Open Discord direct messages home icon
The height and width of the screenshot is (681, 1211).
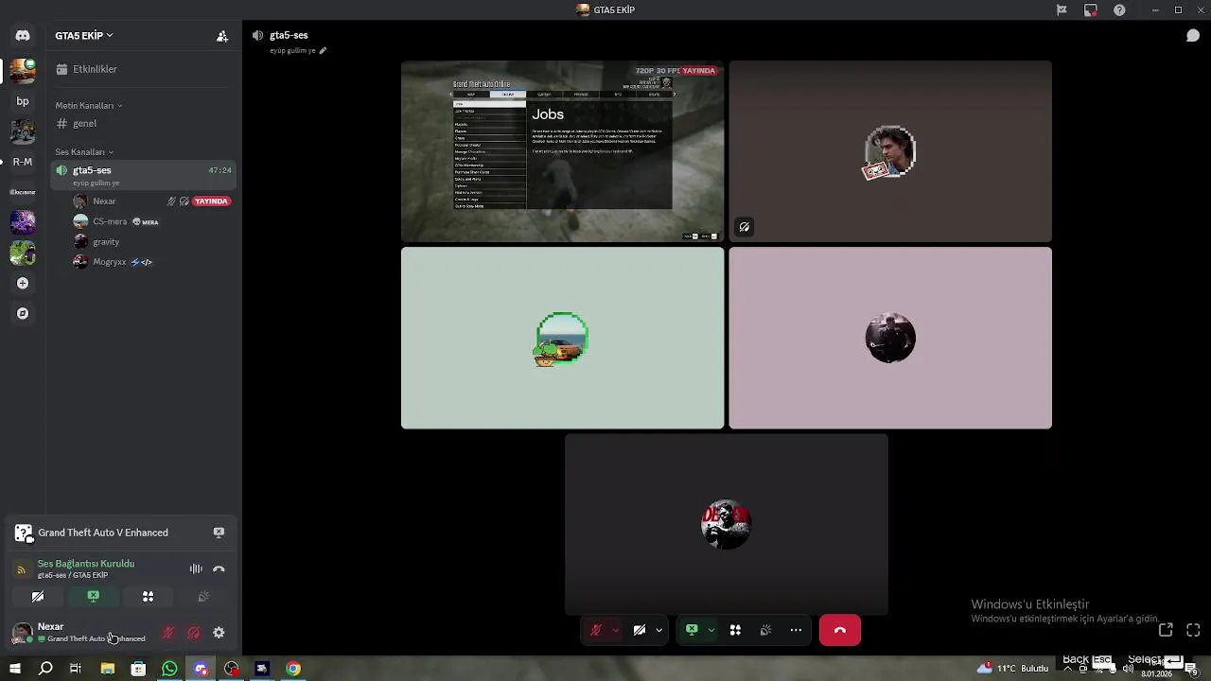23,36
